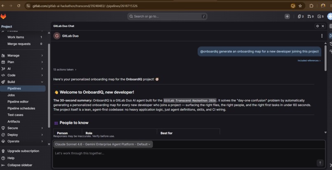Close the GitLab Duo Chat panel
332x170 pixels.
pyautogui.click(x=323, y=26)
